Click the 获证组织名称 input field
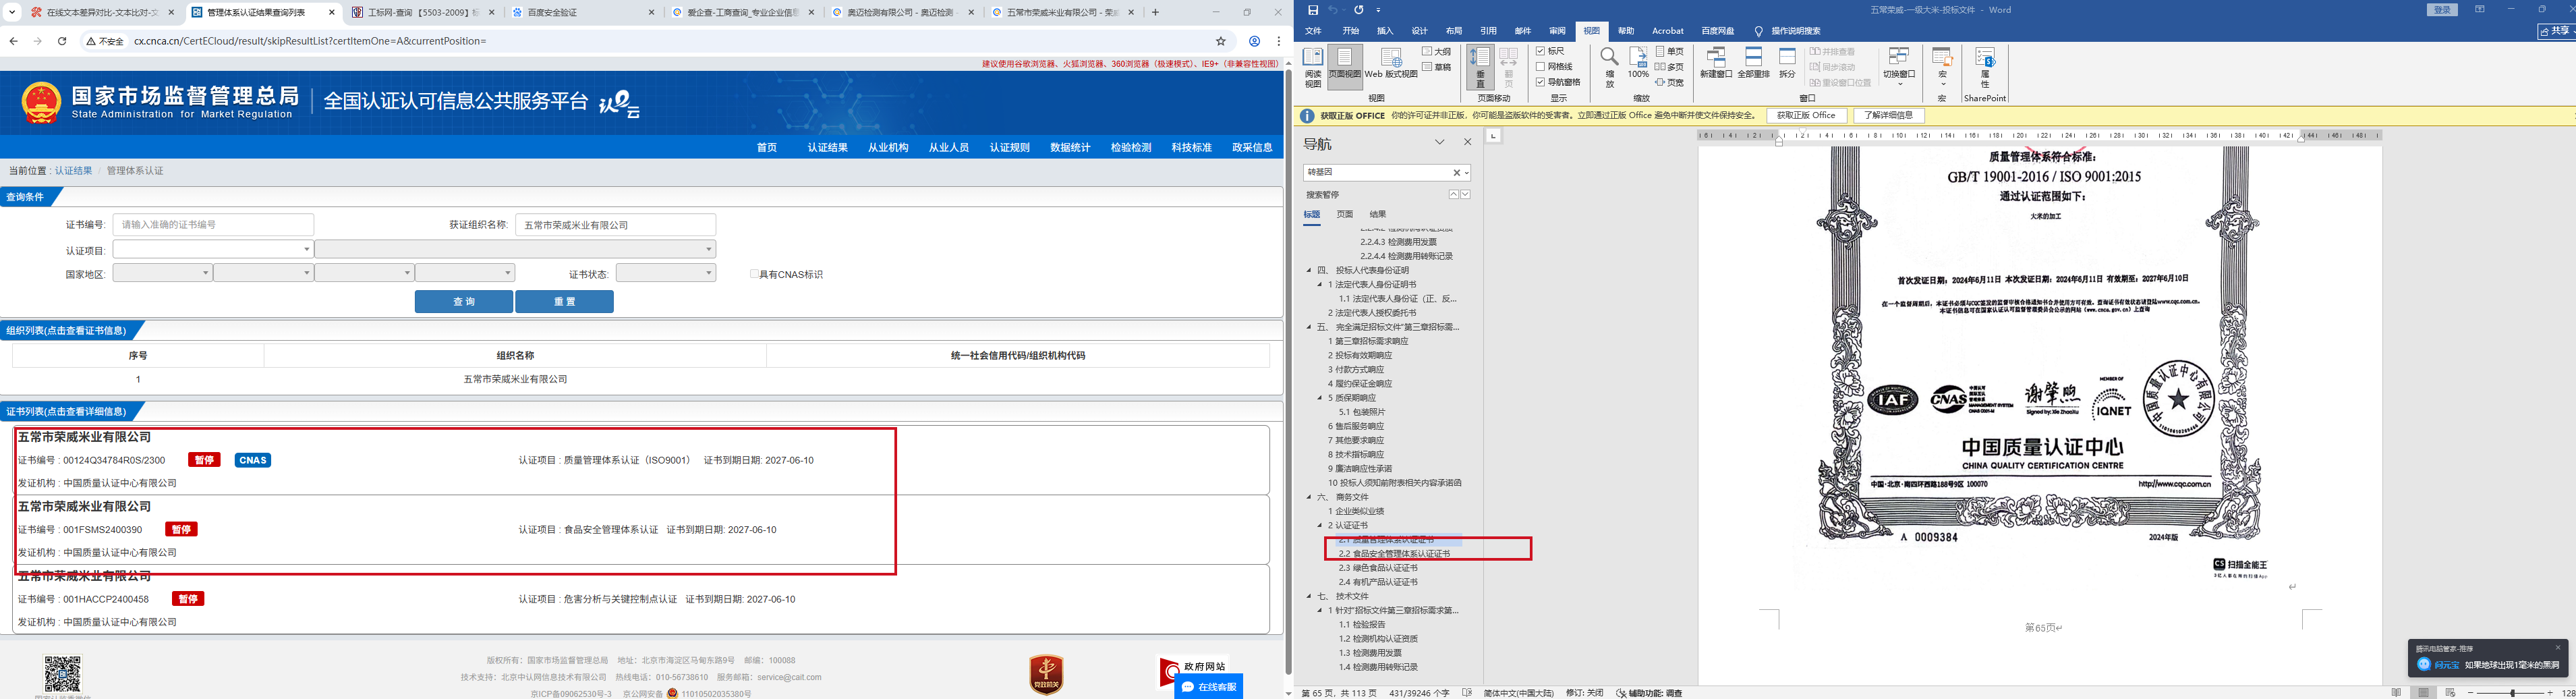This screenshot has height=699, width=2576. click(616, 225)
